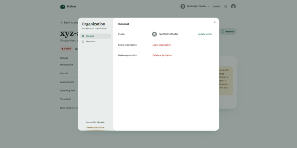Click the Spending limit label
Viewport: 297px width, 148px height.
68,91
